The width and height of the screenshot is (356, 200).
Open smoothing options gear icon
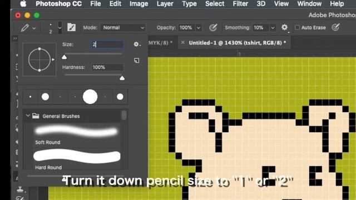pyautogui.click(x=284, y=27)
